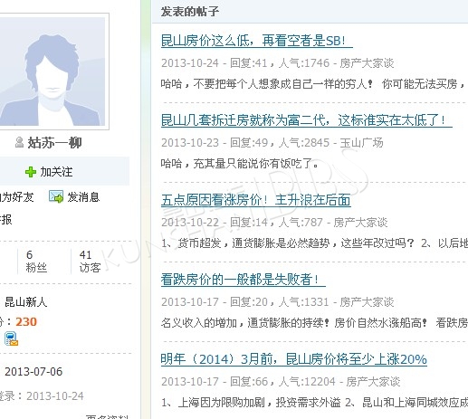Click the 玉山广场 board label
Screen dimensions: 468x419
[361, 143]
